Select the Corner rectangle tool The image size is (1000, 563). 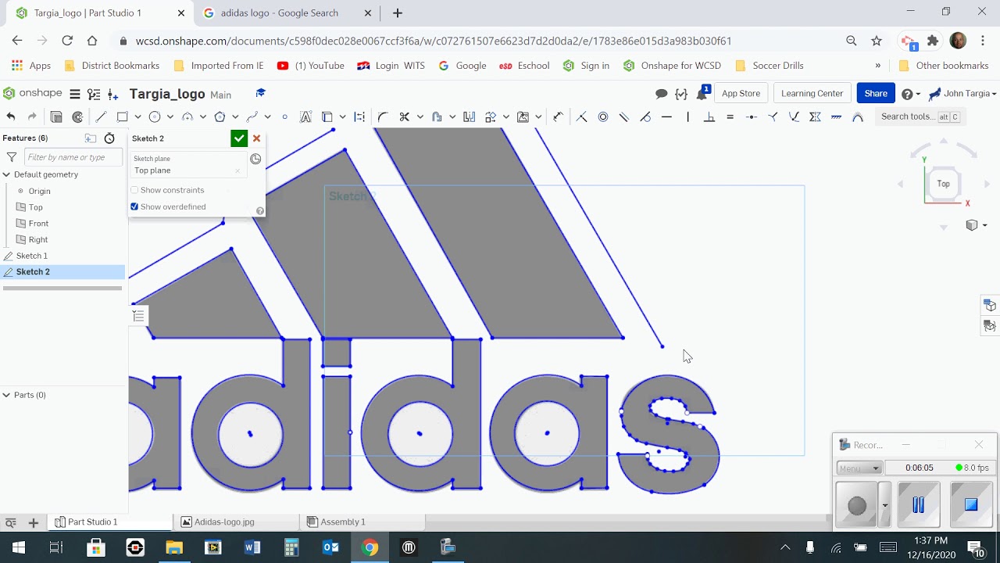(123, 117)
